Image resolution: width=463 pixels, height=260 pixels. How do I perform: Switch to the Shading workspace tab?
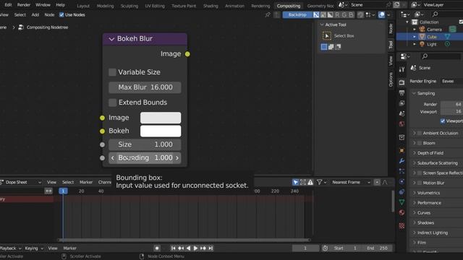pyautogui.click(x=211, y=6)
